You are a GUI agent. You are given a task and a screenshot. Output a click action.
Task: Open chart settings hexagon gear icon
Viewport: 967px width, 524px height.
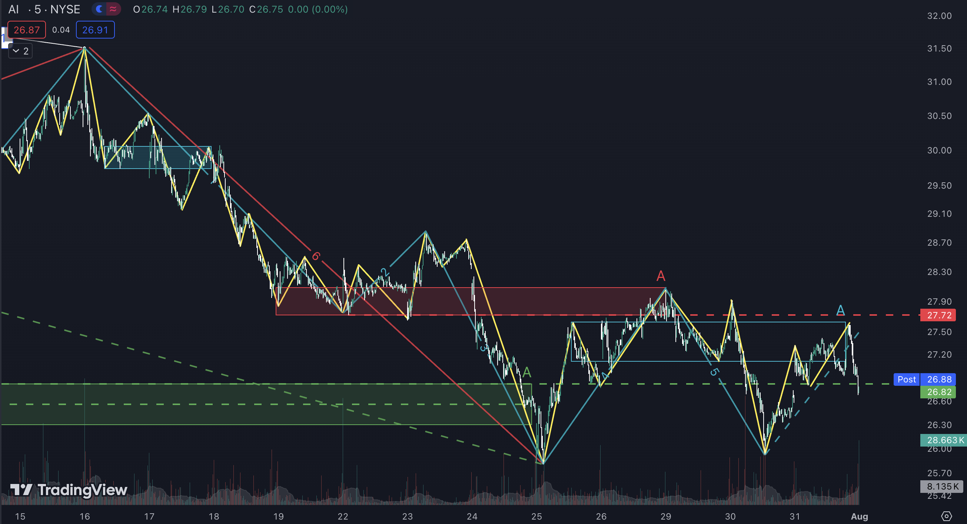pyautogui.click(x=946, y=516)
